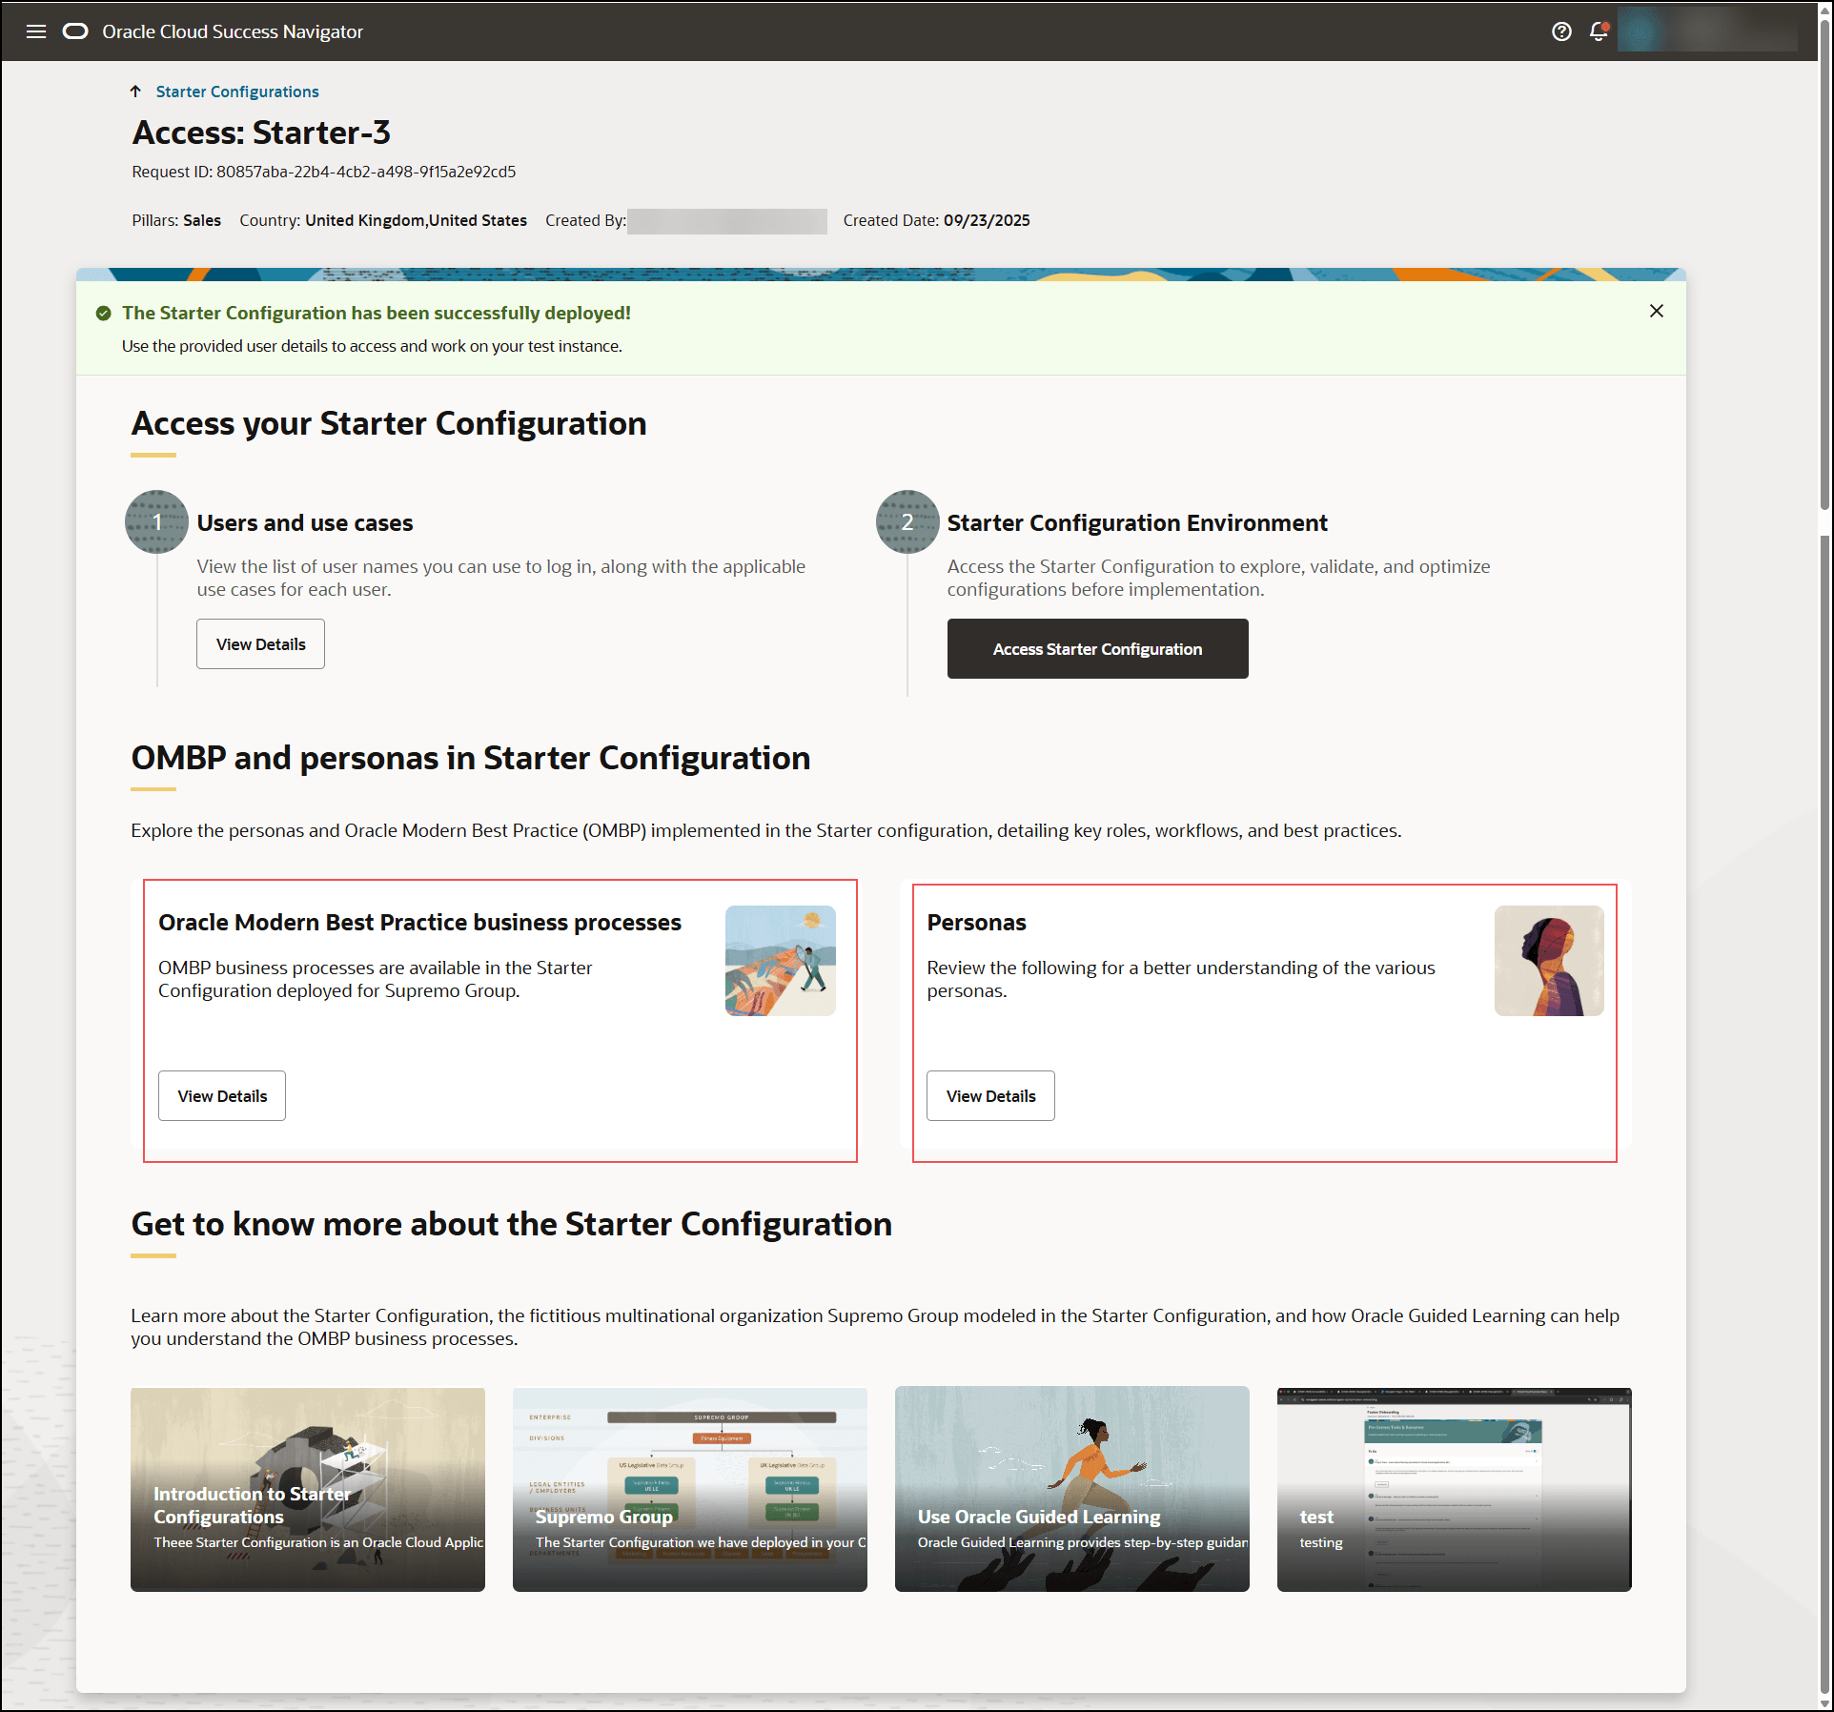Go back to Starter Configurations link
1834x1712 pixels.
point(237,92)
